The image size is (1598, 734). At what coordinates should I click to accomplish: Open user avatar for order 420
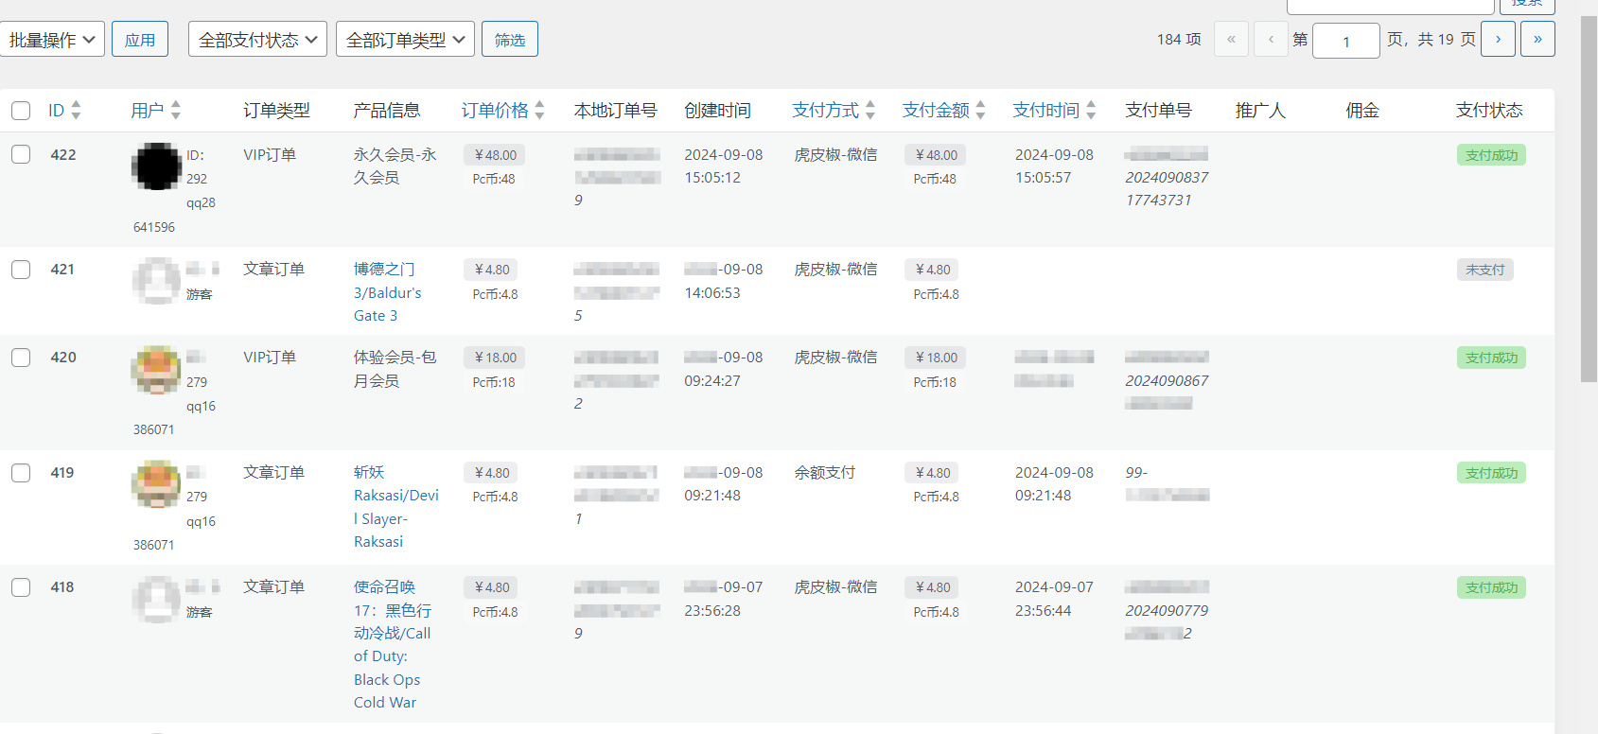point(156,370)
